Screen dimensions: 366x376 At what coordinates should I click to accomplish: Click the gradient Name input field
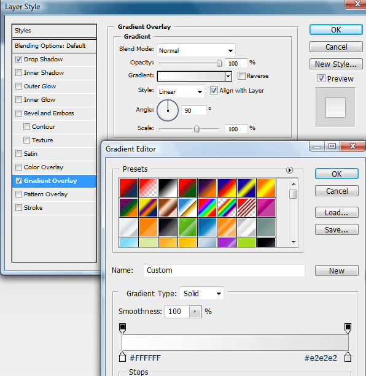pyautogui.click(x=224, y=270)
